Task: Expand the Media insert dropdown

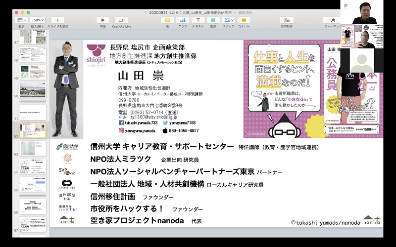Action: 228,20
